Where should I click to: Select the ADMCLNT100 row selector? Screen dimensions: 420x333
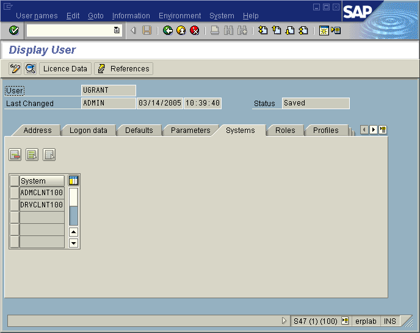[x=15, y=193]
